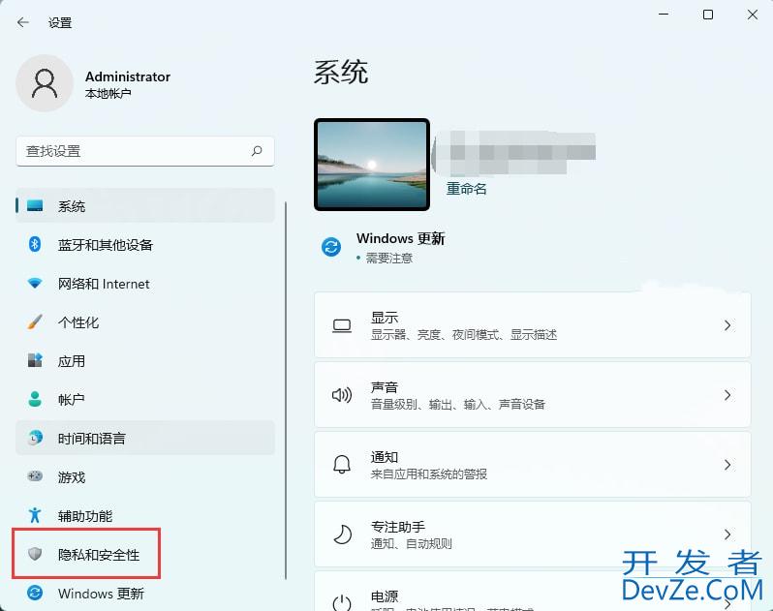Click the System monitor icon in sidebar
Screen dimensions: 773x611
[35, 205]
